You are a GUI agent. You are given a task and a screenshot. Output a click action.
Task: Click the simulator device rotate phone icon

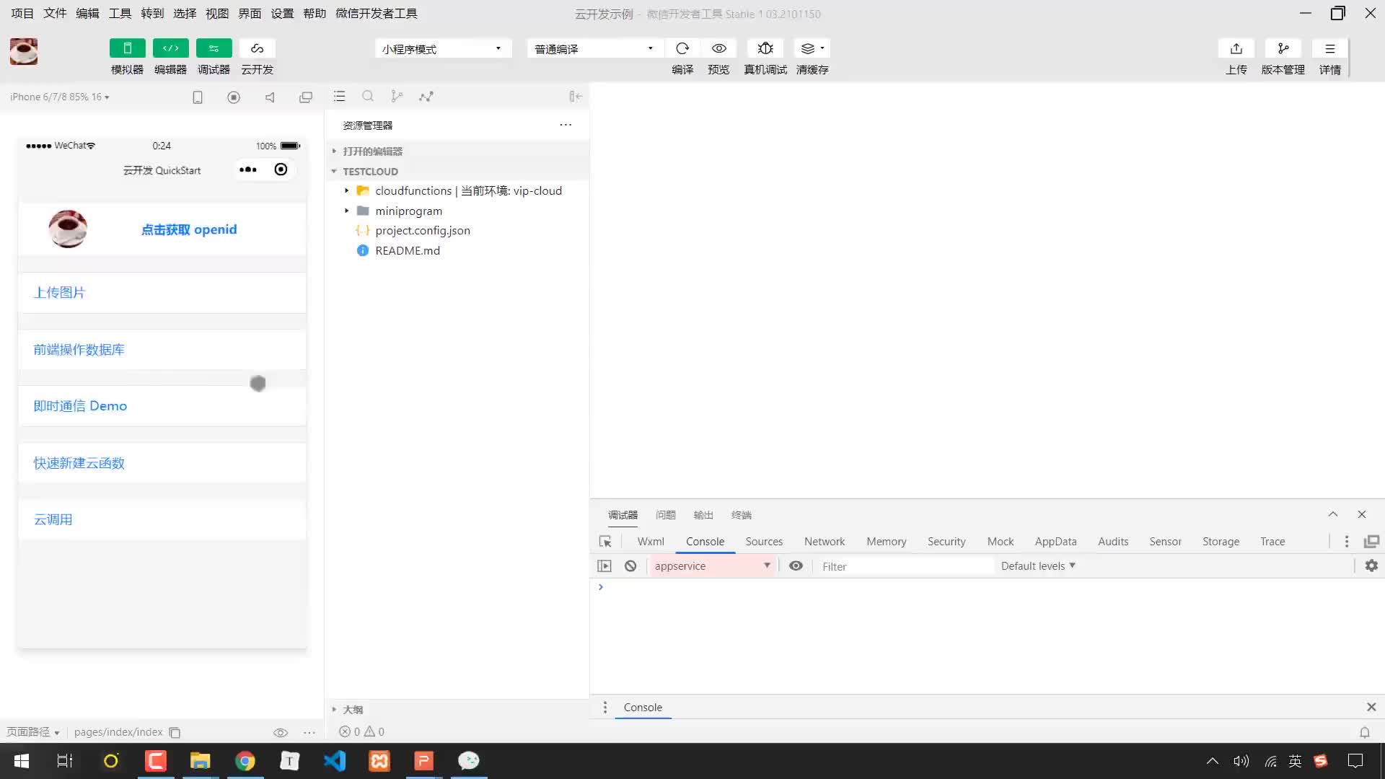point(198,97)
